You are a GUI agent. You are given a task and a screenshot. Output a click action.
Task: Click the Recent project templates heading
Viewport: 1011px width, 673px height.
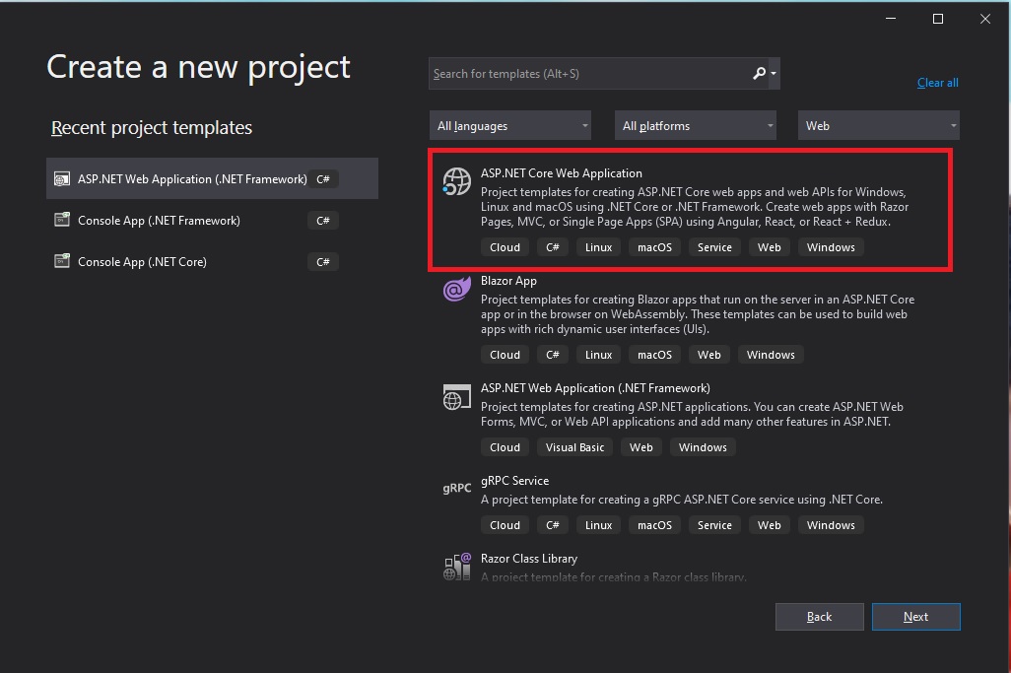point(152,128)
